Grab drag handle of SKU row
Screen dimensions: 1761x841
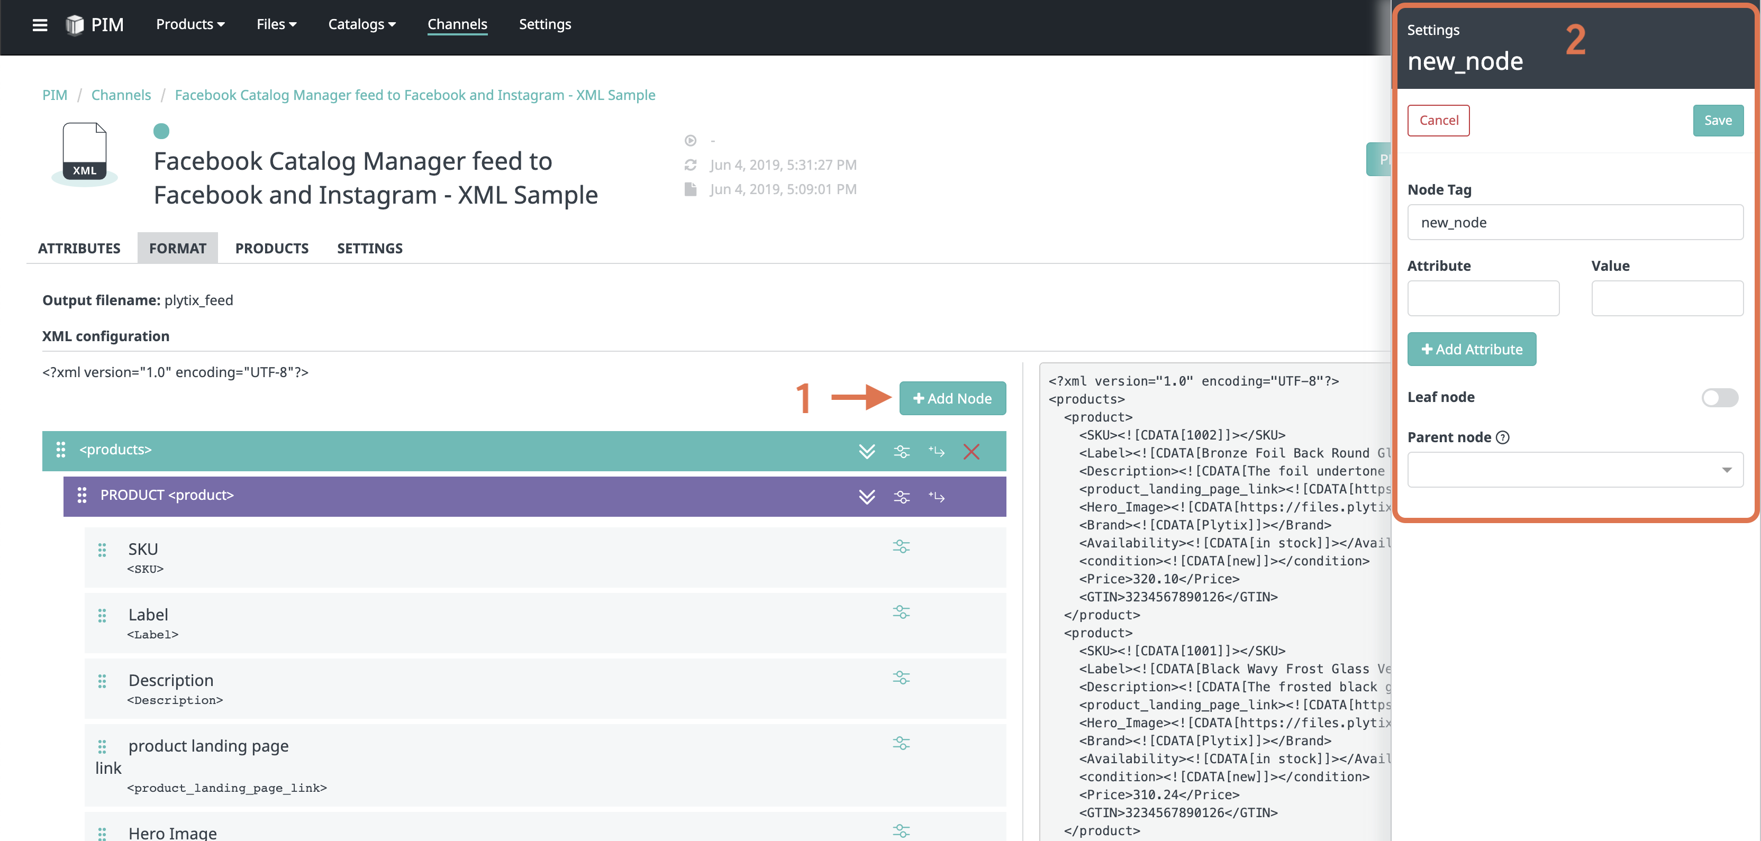[x=102, y=550]
